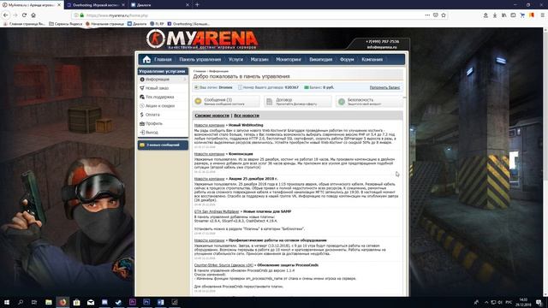Click the MyArena logo
548x308 pixels.
tap(202, 39)
